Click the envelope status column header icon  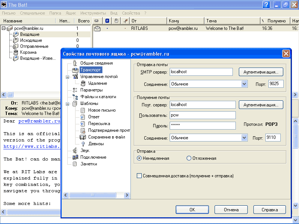[x=96, y=21]
